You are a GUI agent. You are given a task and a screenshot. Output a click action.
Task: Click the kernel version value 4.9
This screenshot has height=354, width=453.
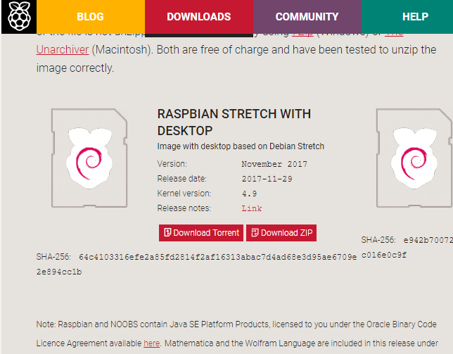(x=249, y=194)
